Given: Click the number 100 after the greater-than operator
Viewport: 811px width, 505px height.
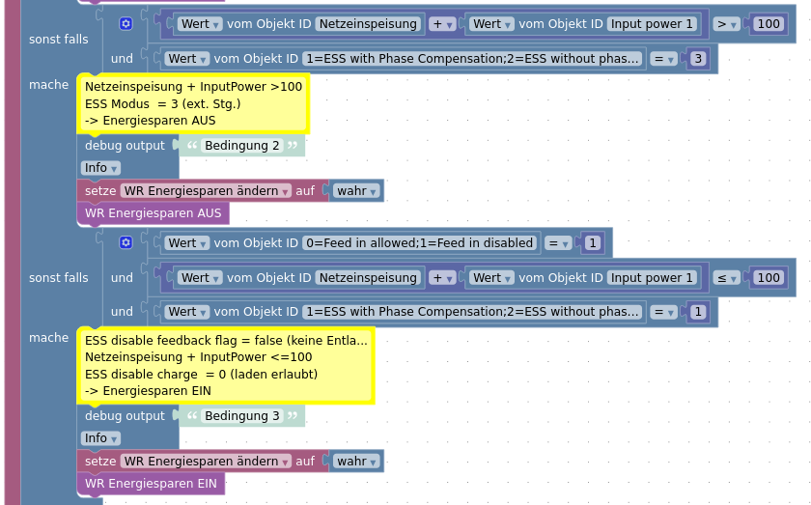Looking at the screenshot, I should [769, 23].
